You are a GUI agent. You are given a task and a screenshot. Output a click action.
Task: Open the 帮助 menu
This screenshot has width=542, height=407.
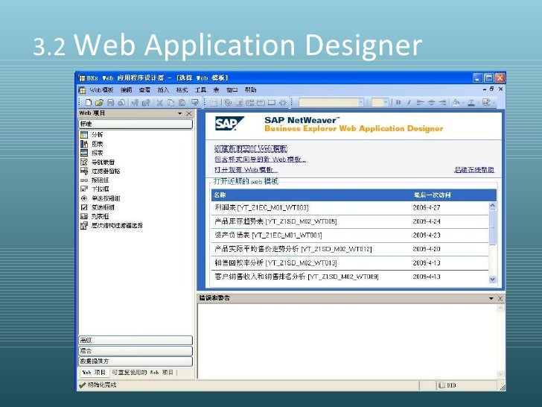tap(250, 90)
